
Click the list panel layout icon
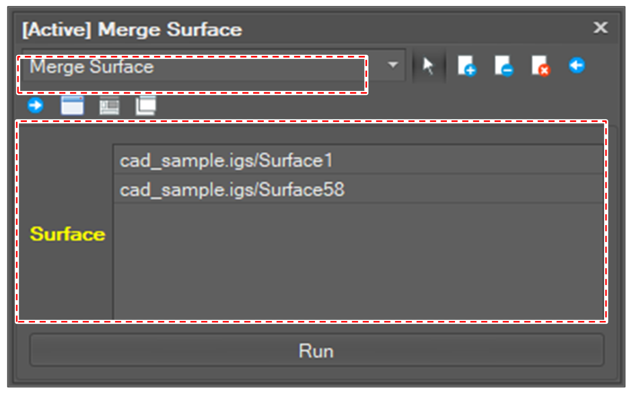click(109, 105)
